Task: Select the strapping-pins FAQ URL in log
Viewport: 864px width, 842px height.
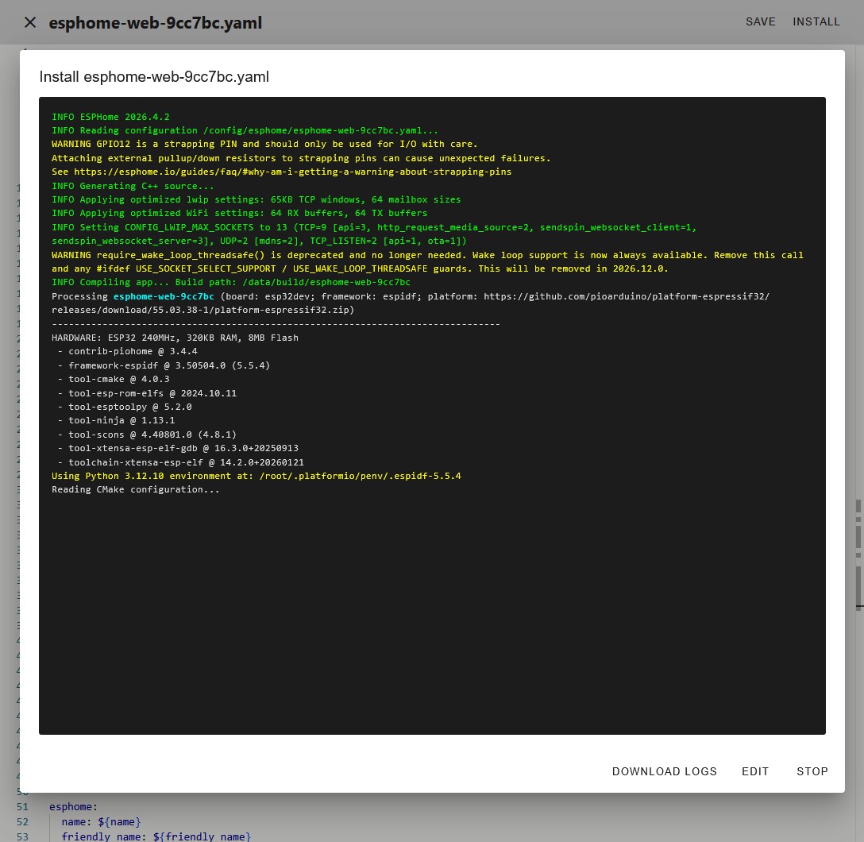Action: (292, 172)
